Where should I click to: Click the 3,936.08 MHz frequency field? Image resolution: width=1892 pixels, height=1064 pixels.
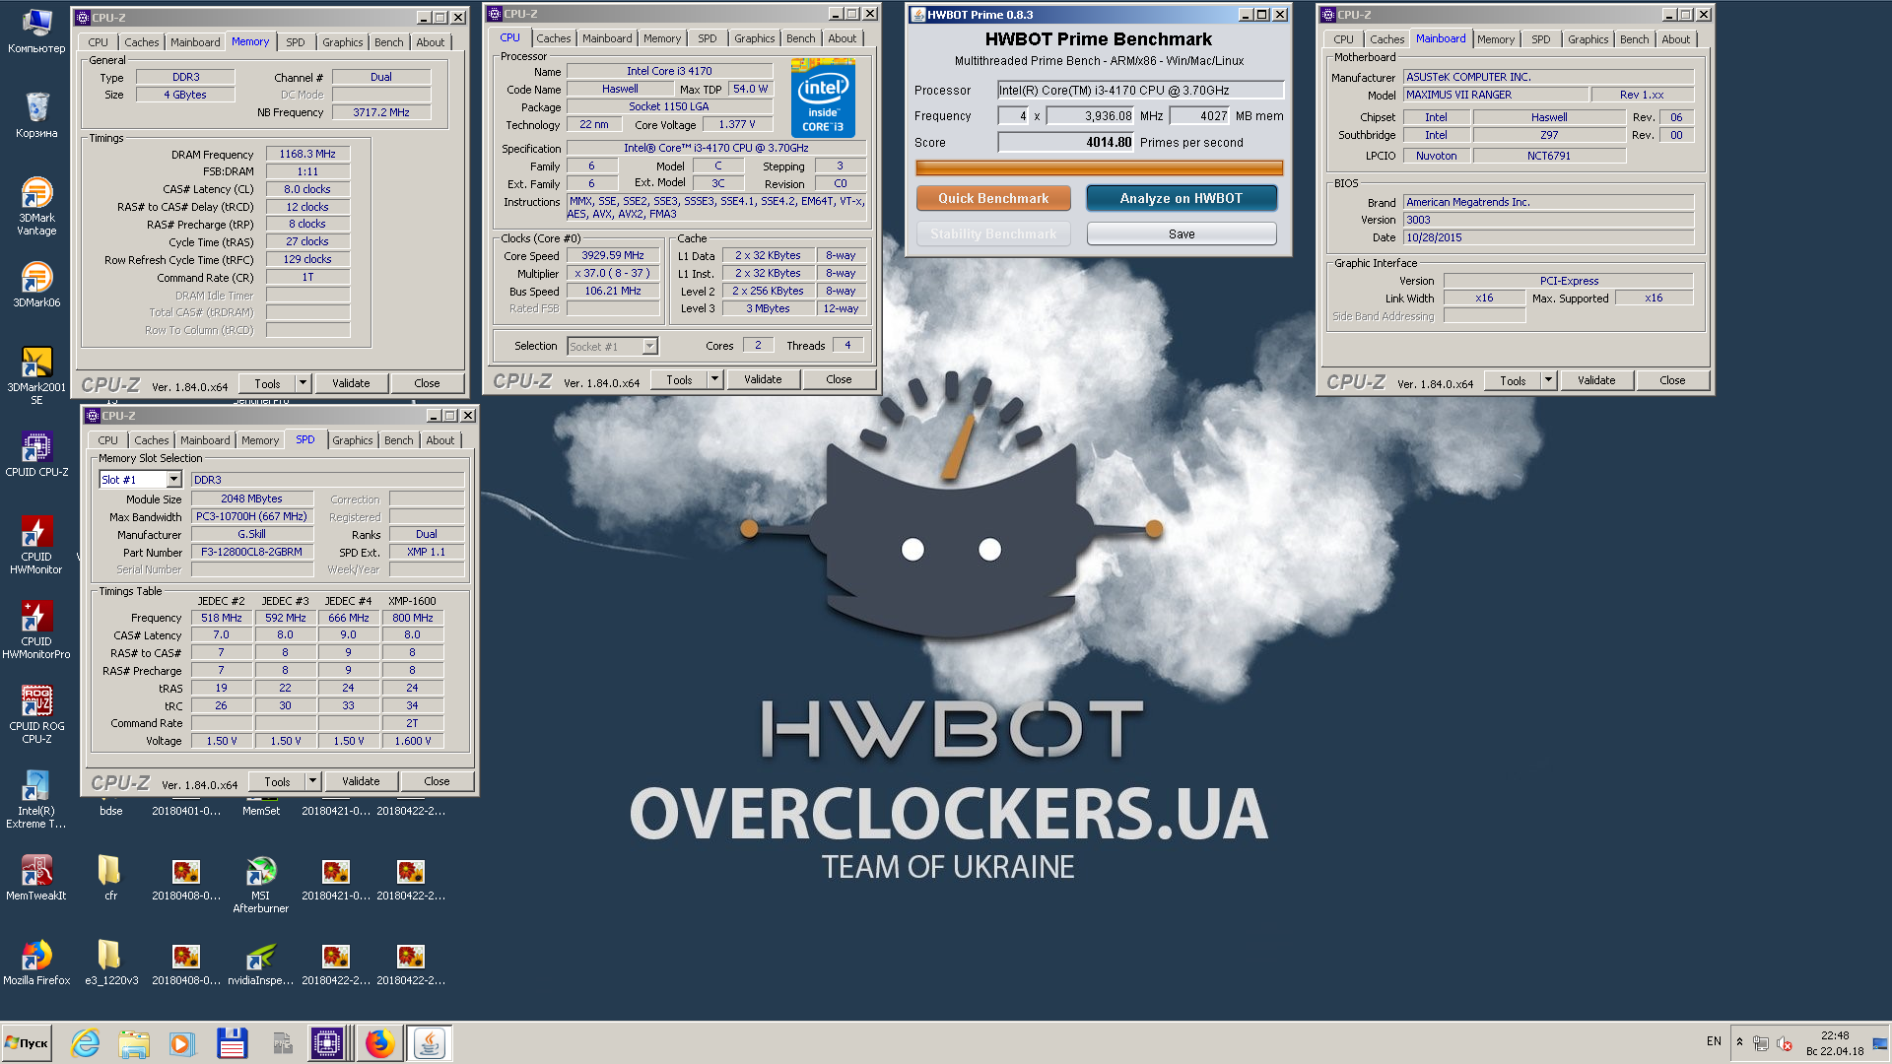click(1091, 116)
